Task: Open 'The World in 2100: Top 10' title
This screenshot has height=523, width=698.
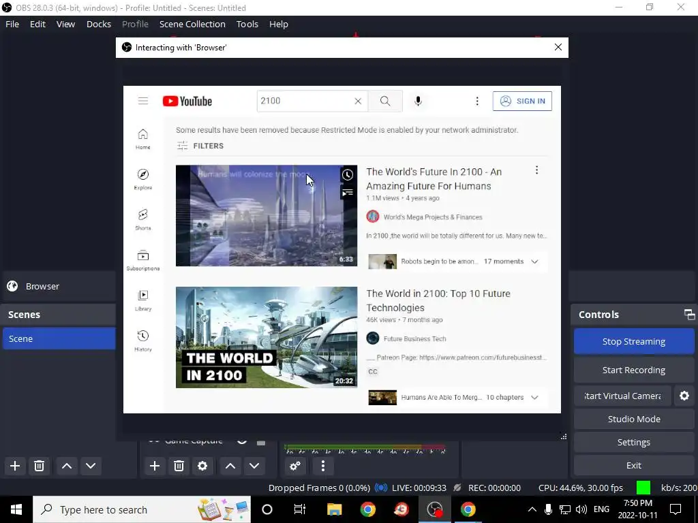Action: (x=438, y=300)
